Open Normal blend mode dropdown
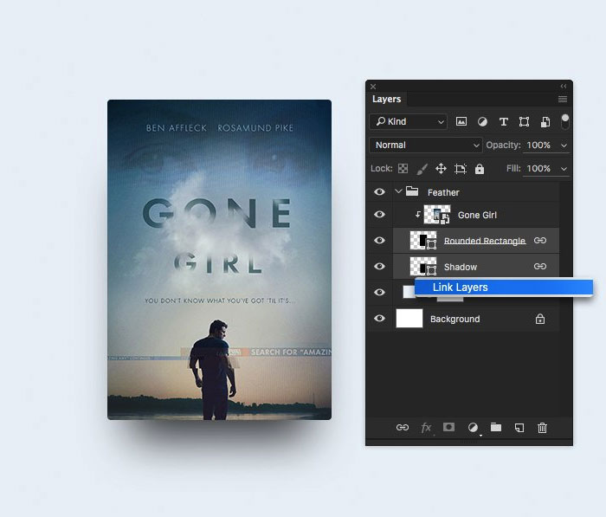Image resolution: width=606 pixels, height=517 pixels. (426, 145)
